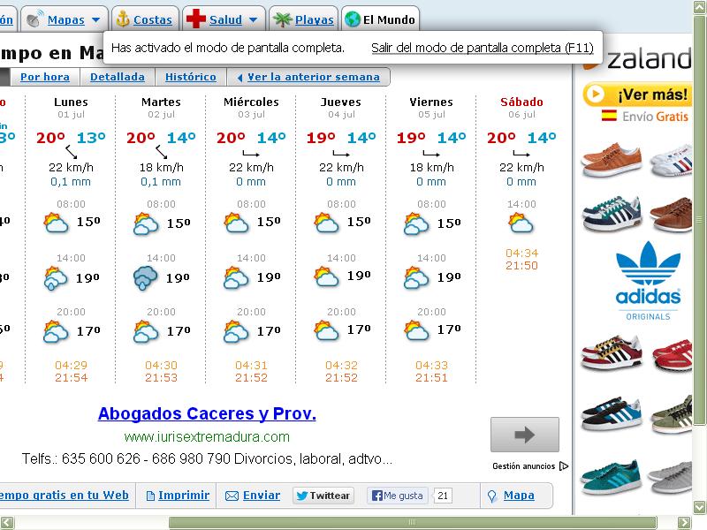Select the Histórico tab

coord(190,77)
